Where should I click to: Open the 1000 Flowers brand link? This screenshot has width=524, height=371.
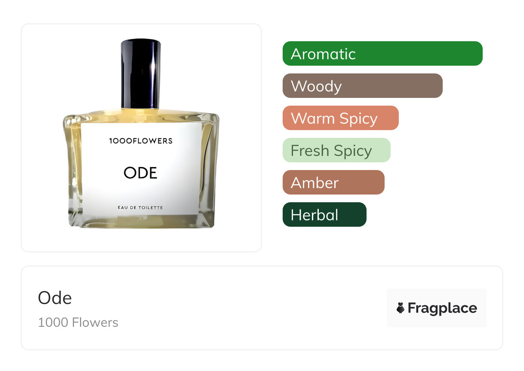pyautogui.click(x=78, y=322)
